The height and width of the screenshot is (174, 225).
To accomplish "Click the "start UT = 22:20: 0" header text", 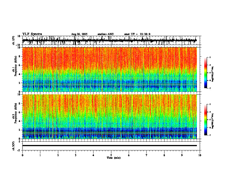I will [137, 34].
